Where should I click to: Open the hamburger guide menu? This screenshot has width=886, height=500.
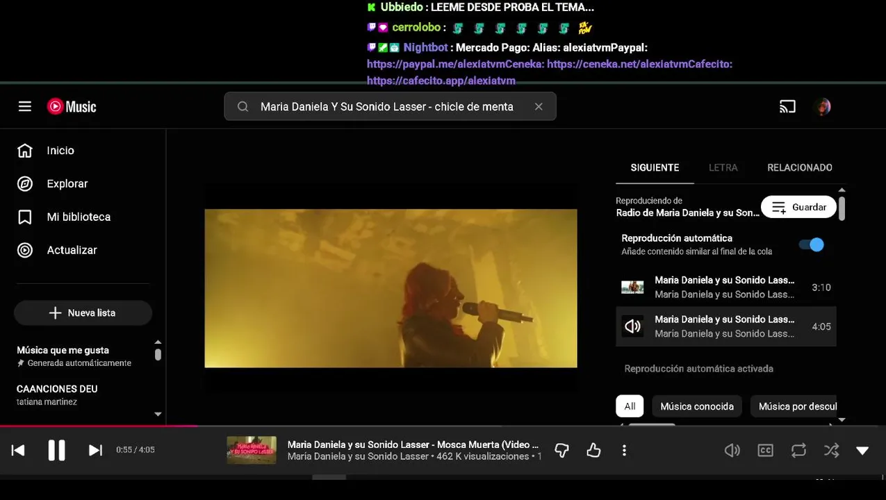pyautogui.click(x=25, y=106)
